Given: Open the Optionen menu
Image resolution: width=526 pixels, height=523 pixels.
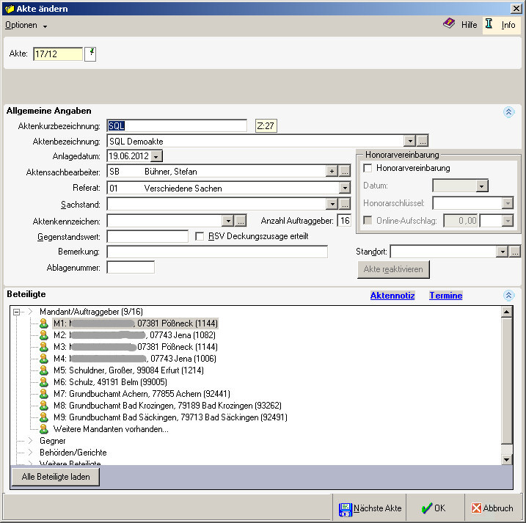Looking at the screenshot, I should tap(26, 25).
